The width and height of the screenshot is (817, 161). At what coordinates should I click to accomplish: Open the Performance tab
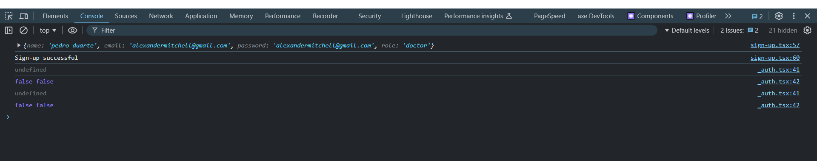point(283,16)
